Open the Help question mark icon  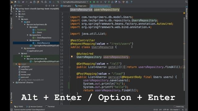tap(131, 2)
